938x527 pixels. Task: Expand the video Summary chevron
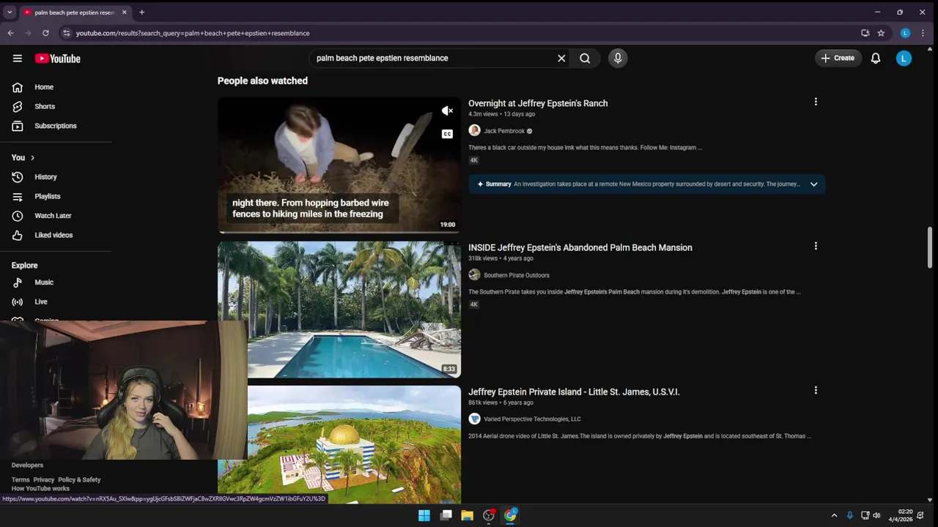pyautogui.click(x=813, y=184)
